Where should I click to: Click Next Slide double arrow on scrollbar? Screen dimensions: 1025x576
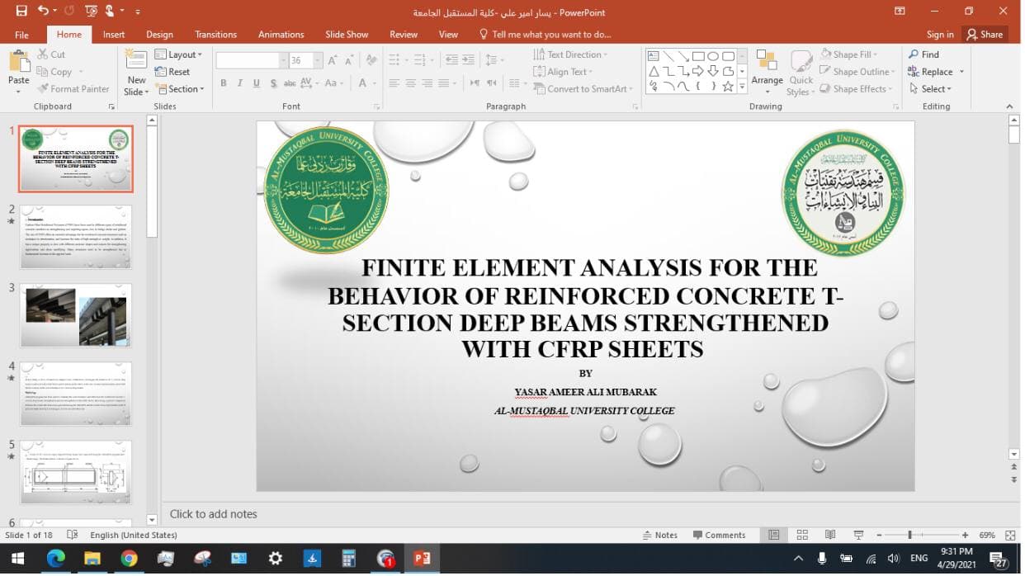tap(1014, 479)
